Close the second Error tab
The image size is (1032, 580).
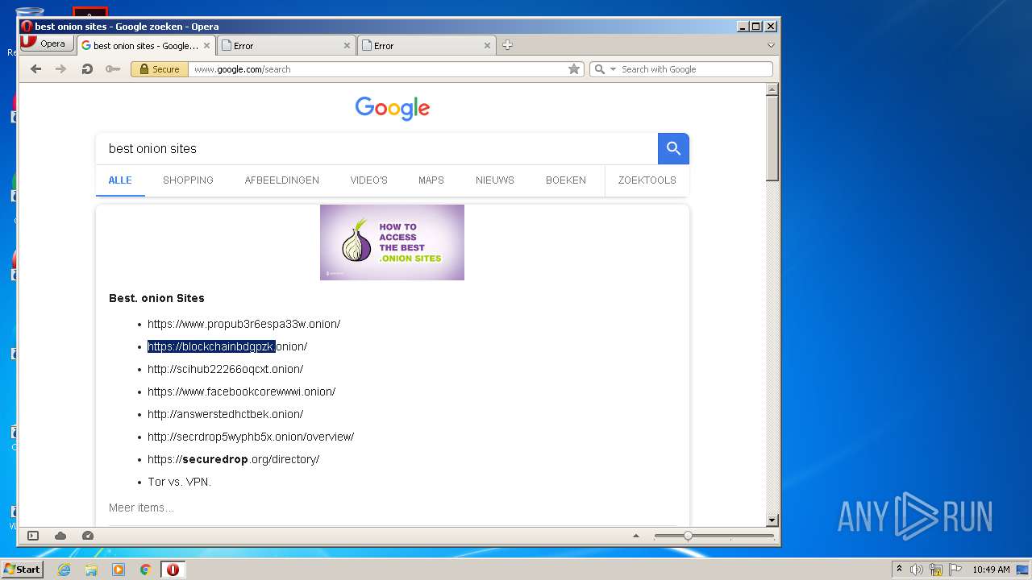point(487,46)
